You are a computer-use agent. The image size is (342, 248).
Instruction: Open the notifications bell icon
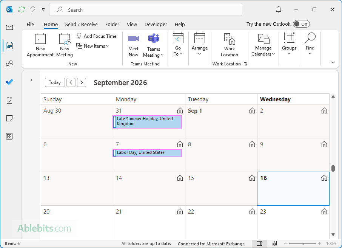[x=279, y=9]
